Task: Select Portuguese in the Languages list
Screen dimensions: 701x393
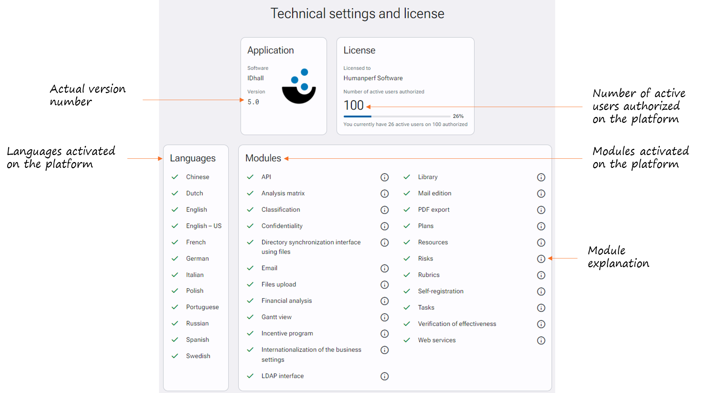Action: coord(202,307)
